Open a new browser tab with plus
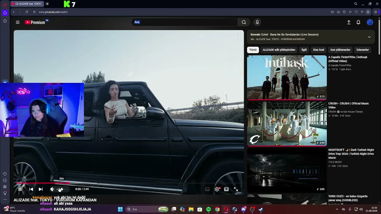 [x=47, y=4]
